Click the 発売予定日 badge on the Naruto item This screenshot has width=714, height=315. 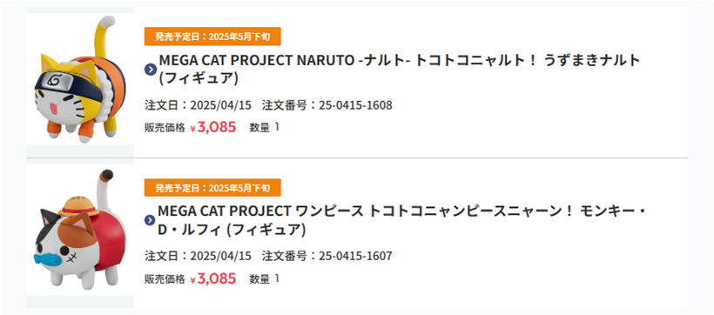[x=212, y=37]
